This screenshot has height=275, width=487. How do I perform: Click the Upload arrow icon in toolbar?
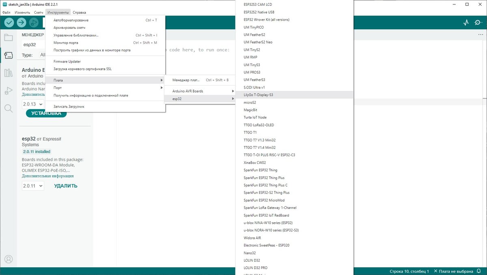pyautogui.click(x=22, y=23)
